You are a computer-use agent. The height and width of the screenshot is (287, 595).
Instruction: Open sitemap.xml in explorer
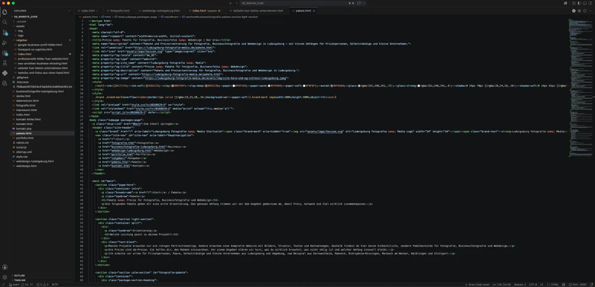[x=24, y=152]
